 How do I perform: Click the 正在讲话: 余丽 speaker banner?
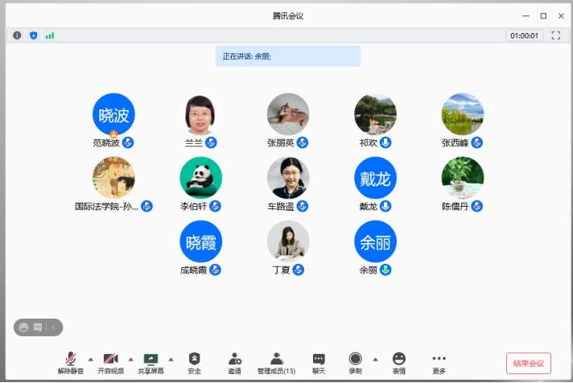(x=288, y=56)
